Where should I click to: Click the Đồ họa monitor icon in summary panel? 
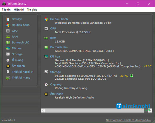(x=46, y=57)
